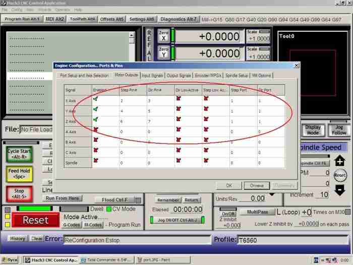Select Y Axis Step Pin cell '4'
The width and height of the screenshot is (353, 265).
tap(133, 111)
